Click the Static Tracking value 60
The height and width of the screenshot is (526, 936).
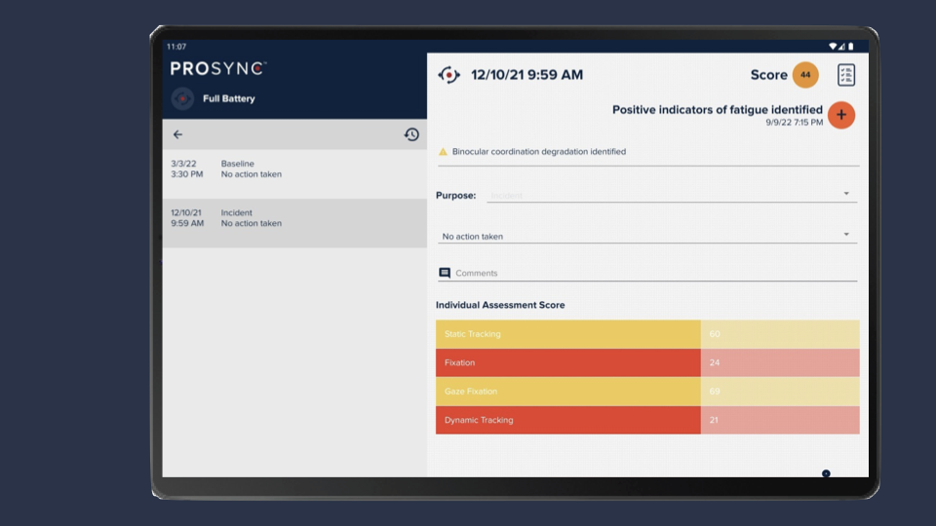pyautogui.click(x=715, y=334)
